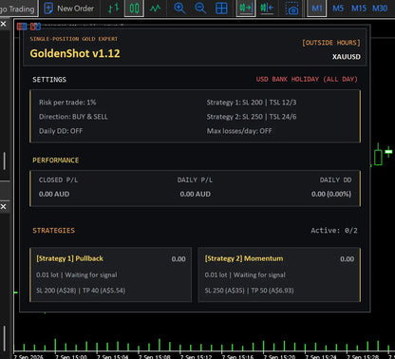The image size is (395, 359).
Task: Click the red-blue icon beside table icon
Action: [35, 27]
